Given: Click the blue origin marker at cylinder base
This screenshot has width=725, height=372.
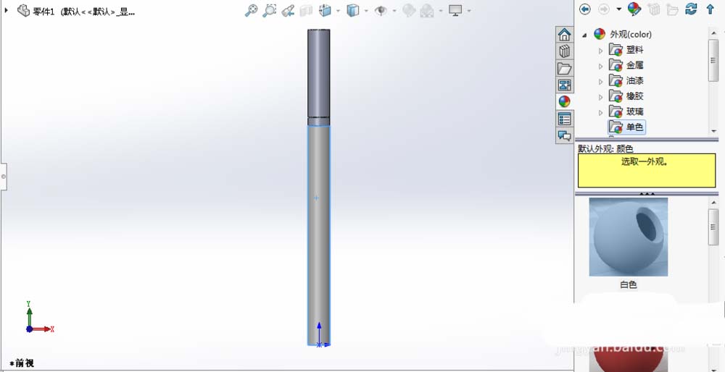Looking at the screenshot, I should [x=319, y=344].
